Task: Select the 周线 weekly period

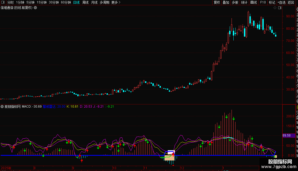Action: [85, 3]
